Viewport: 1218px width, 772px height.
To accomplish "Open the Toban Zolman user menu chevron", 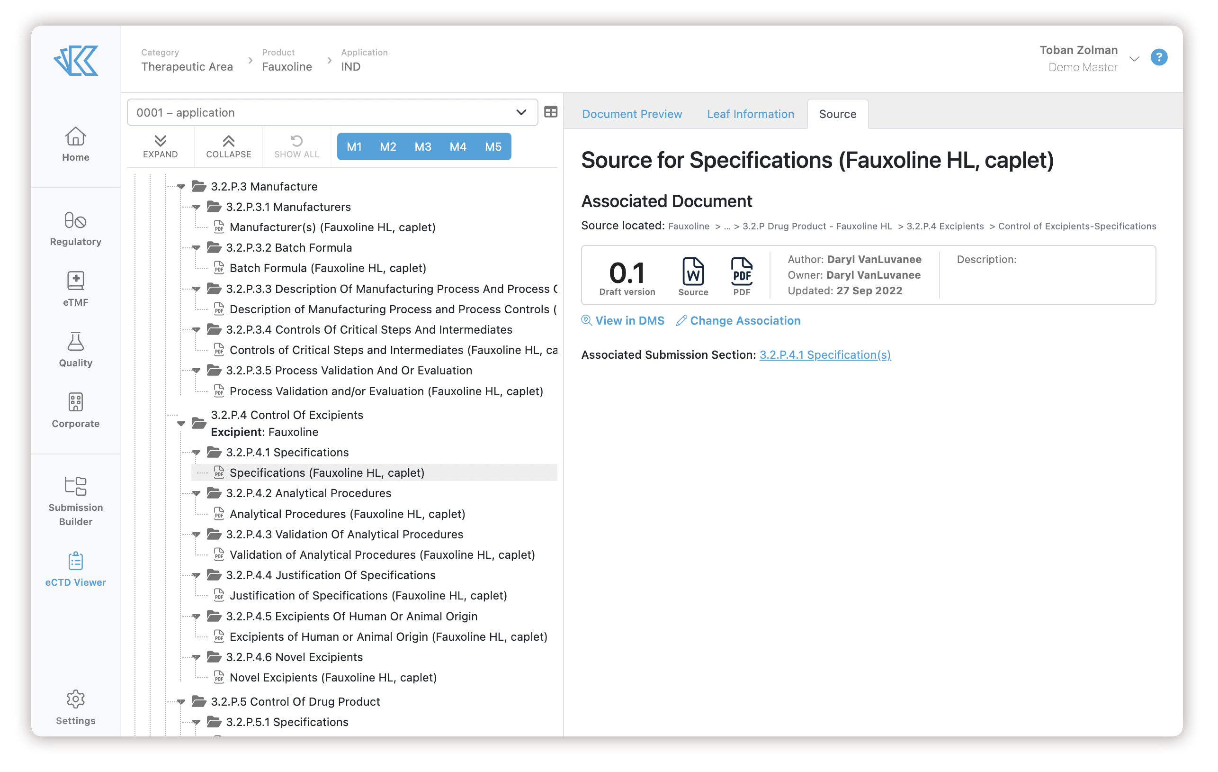I will click(1135, 59).
